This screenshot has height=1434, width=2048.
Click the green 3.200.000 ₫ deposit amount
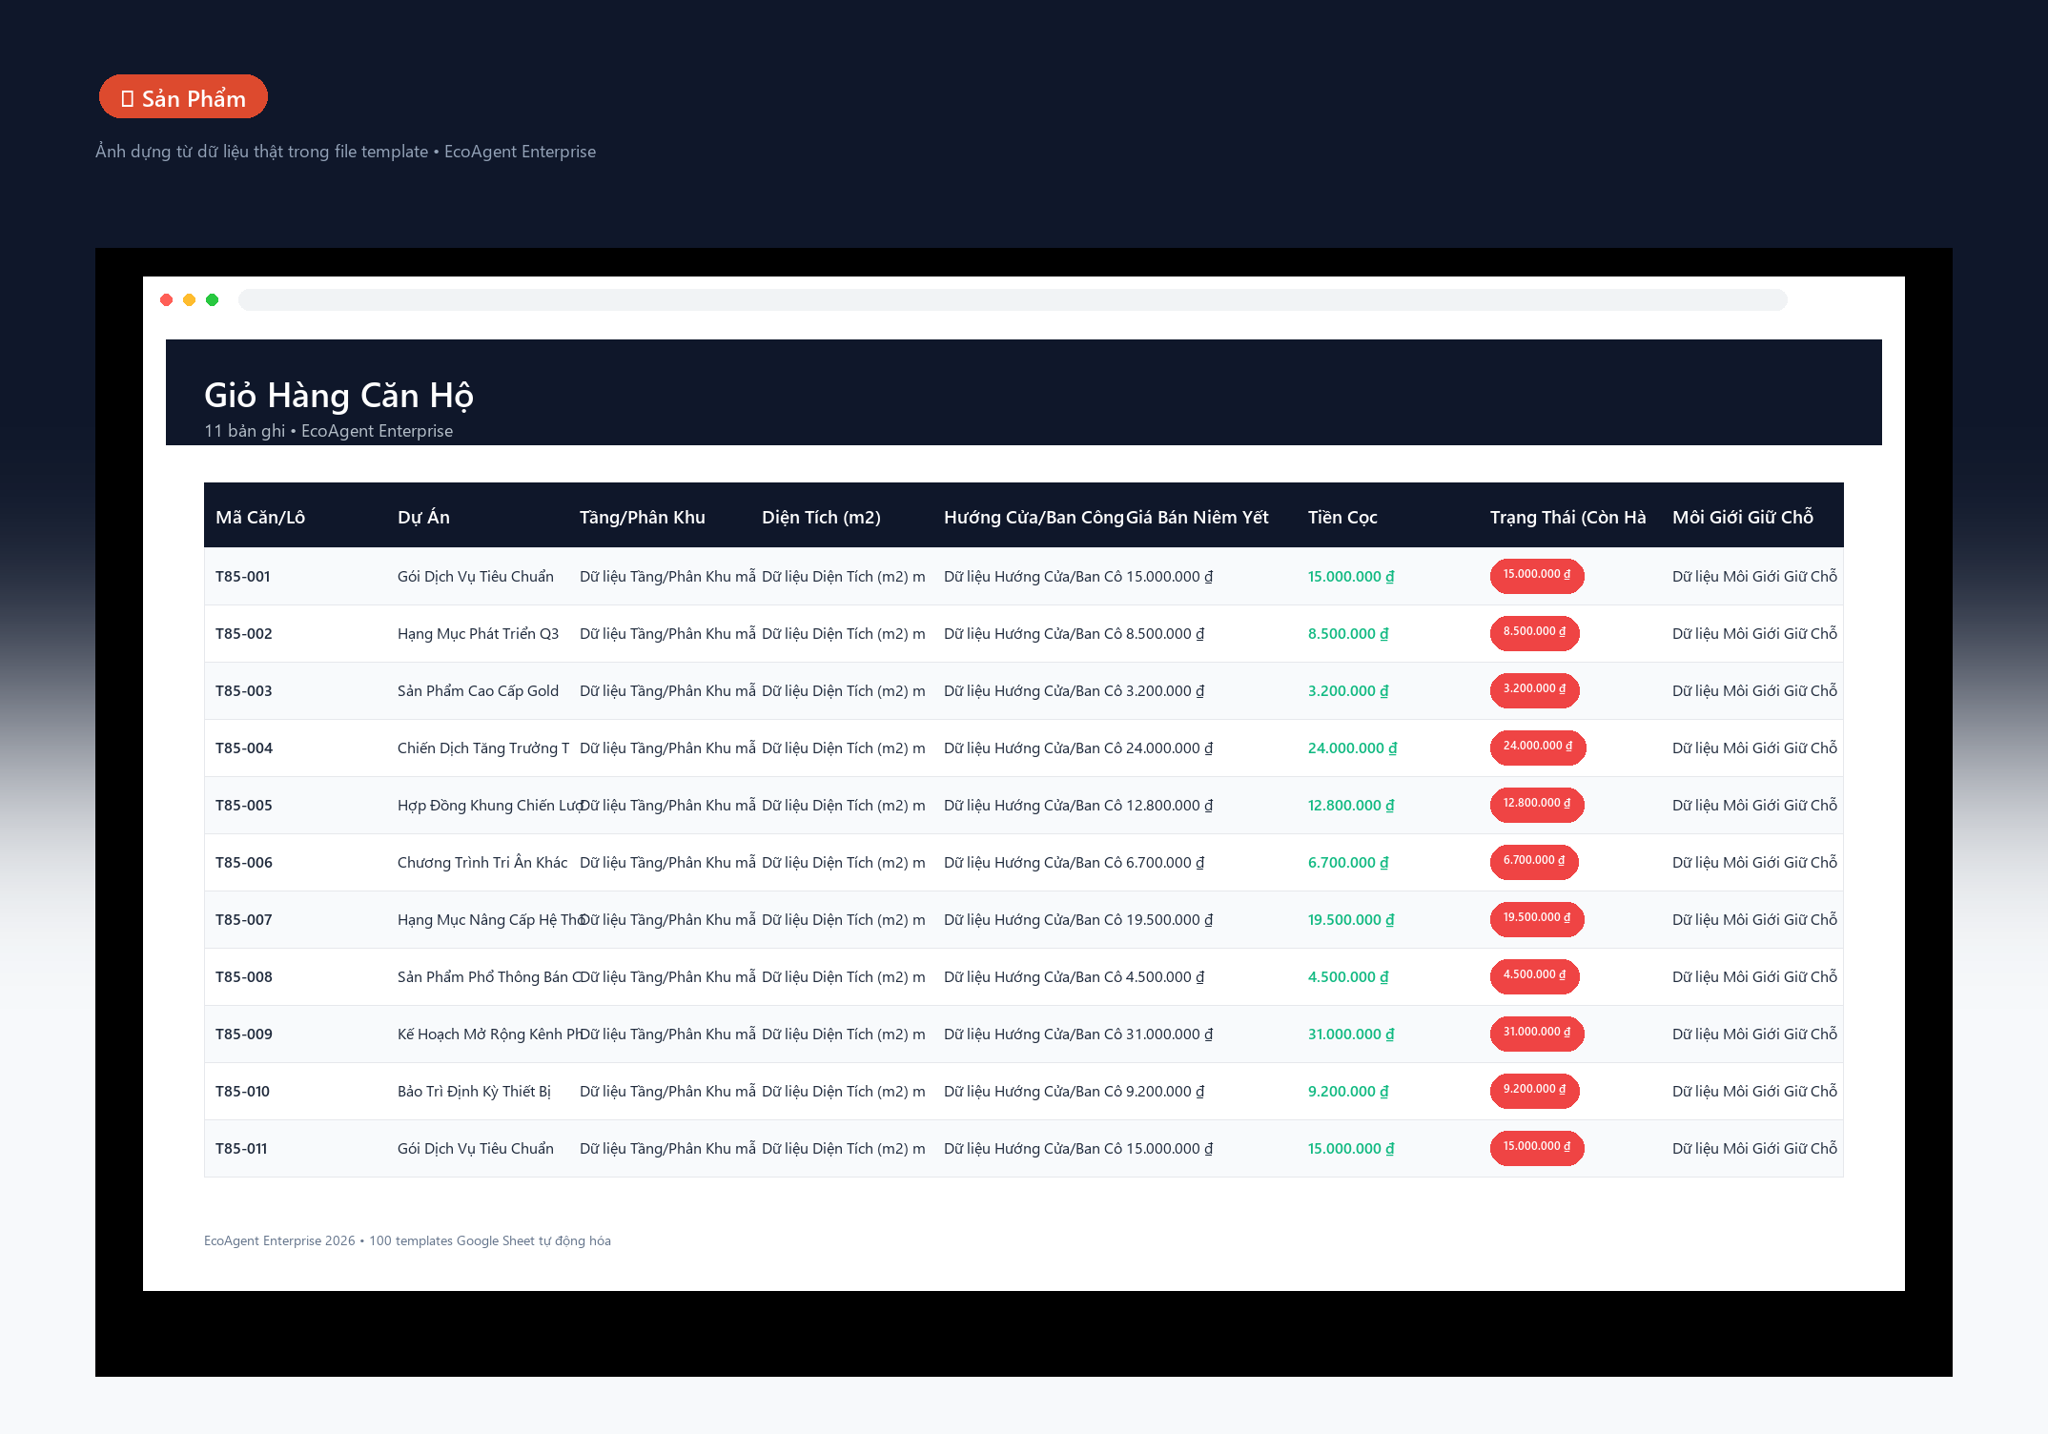click(x=1348, y=690)
